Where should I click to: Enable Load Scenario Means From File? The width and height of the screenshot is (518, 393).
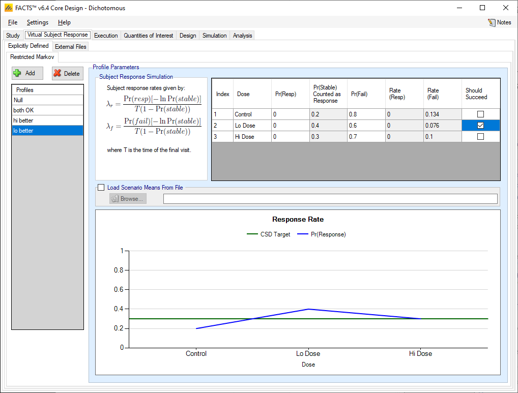[101, 188]
